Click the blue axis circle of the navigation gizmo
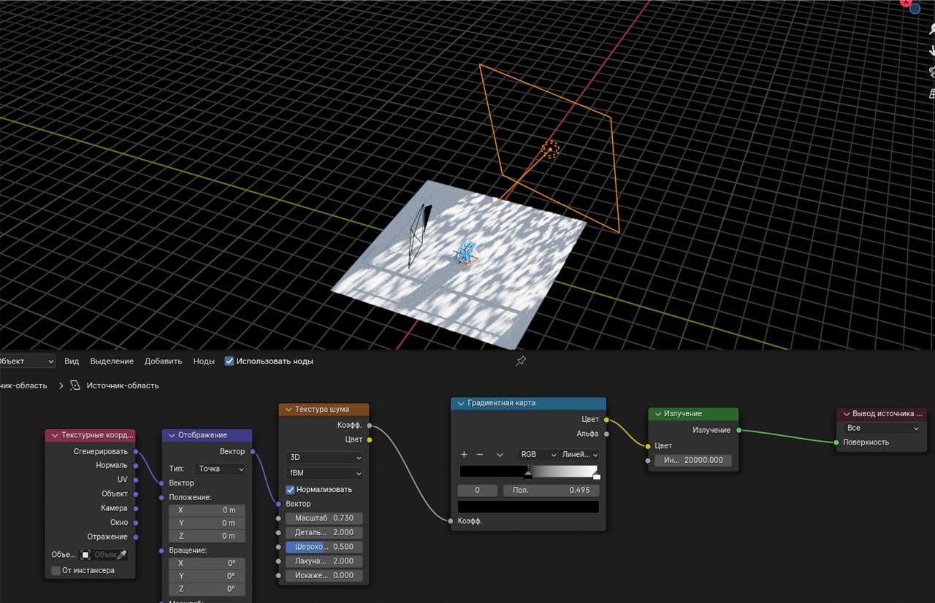The image size is (935, 603). pos(915,8)
